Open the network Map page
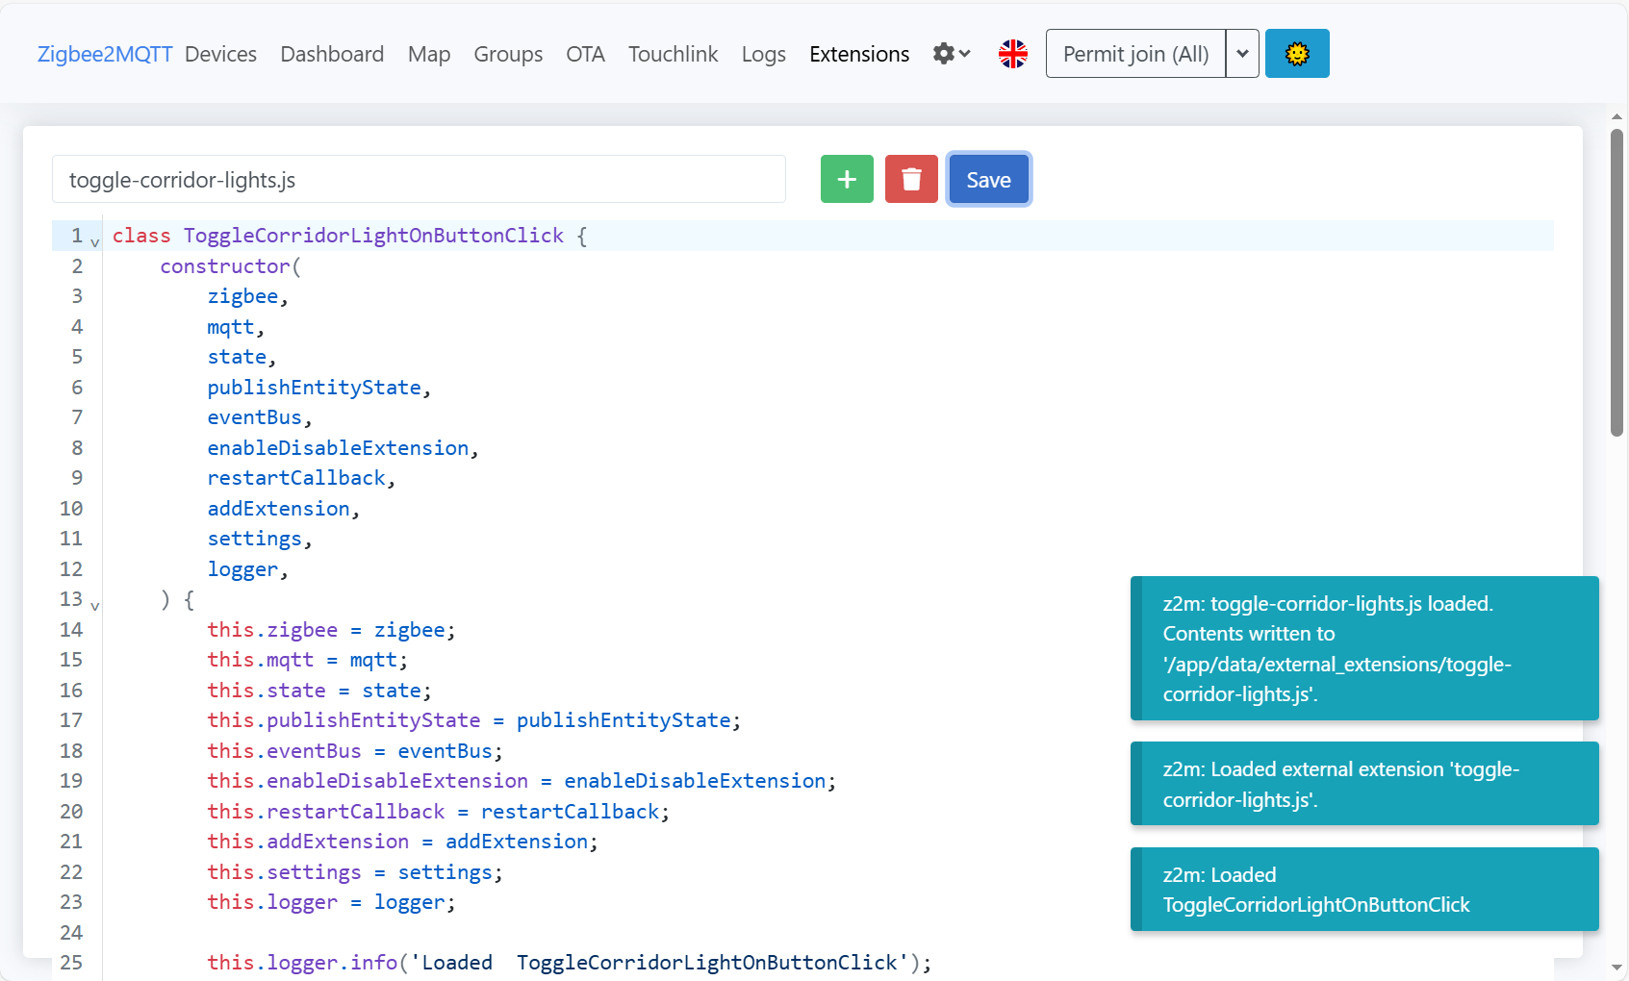 pyautogui.click(x=428, y=54)
